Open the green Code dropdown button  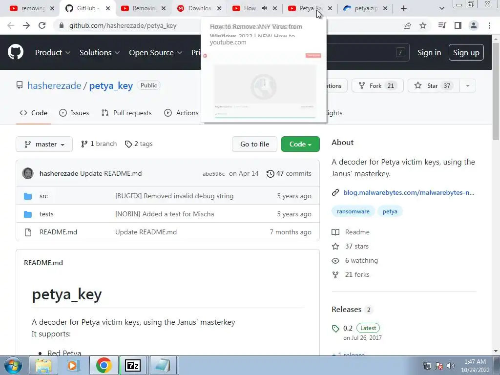tap(300, 144)
